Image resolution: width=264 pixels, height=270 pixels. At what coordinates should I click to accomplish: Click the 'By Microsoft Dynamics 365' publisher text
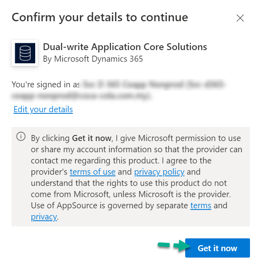point(93,59)
